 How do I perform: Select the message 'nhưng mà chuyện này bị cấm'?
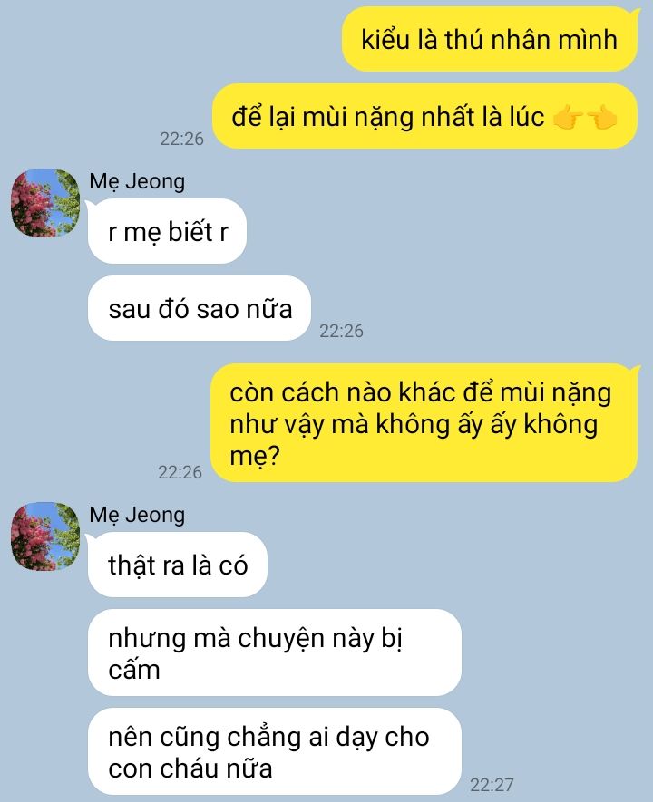[274, 652]
